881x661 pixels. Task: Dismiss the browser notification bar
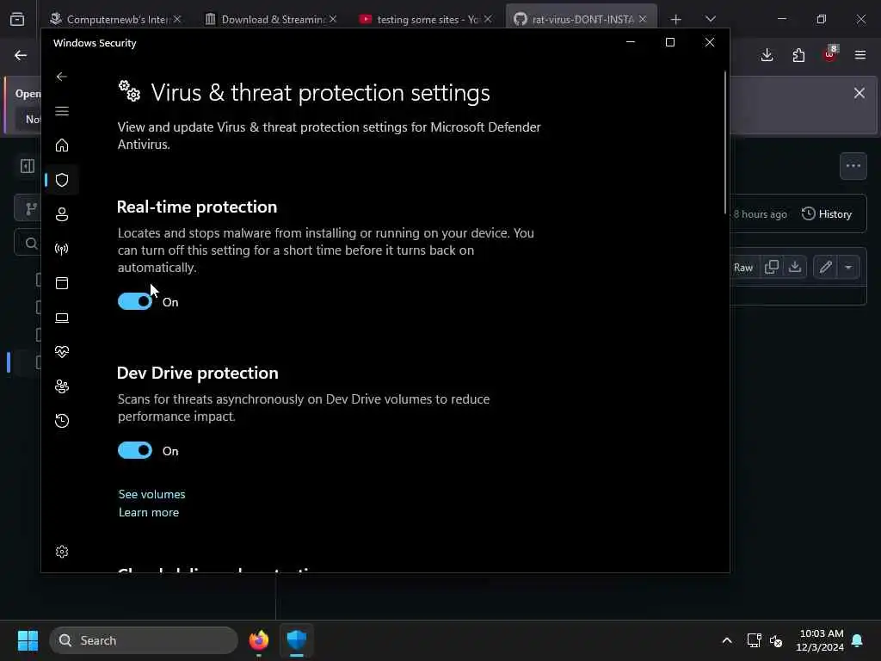point(859,93)
